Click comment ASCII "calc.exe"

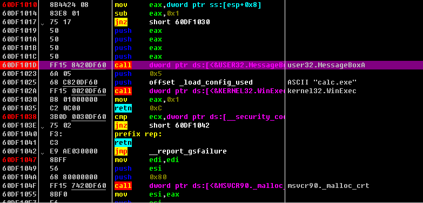pyautogui.click(x=322, y=82)
